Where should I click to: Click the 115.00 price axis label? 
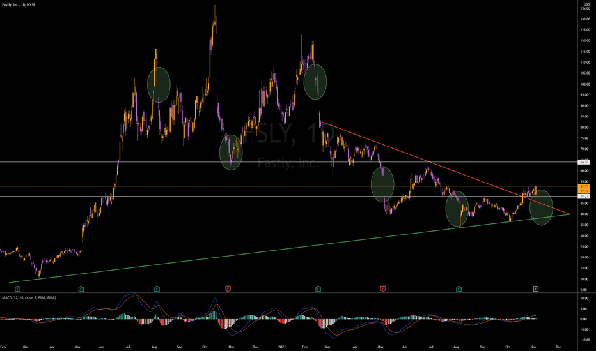[x=585, y=52]
